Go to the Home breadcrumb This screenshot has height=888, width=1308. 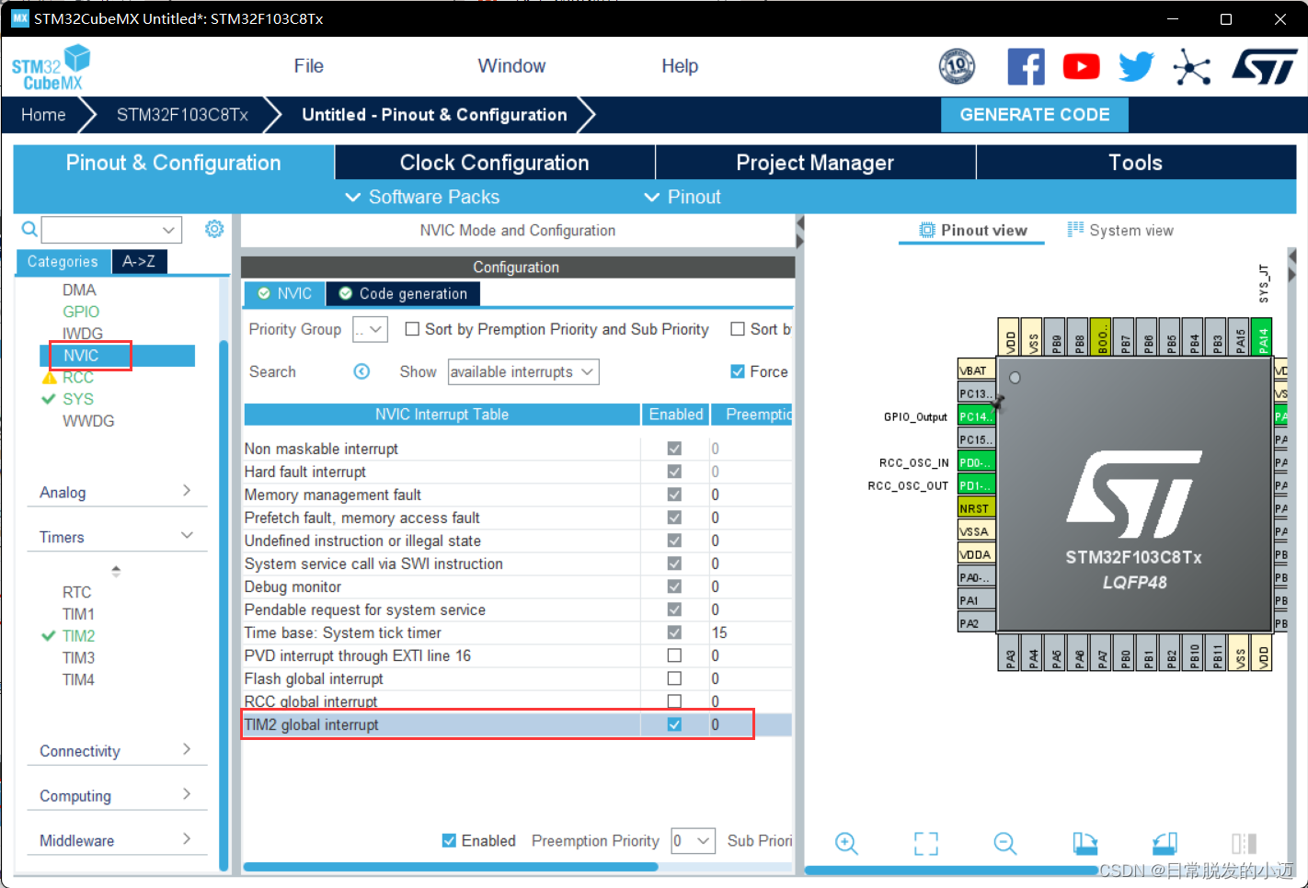[43, 115]
